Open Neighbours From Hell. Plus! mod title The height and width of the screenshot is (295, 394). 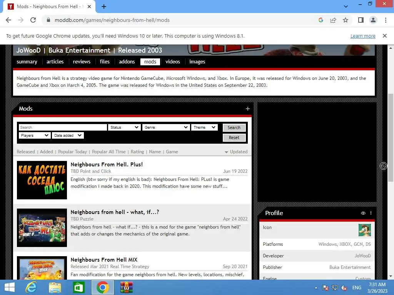tap(107, 164)
